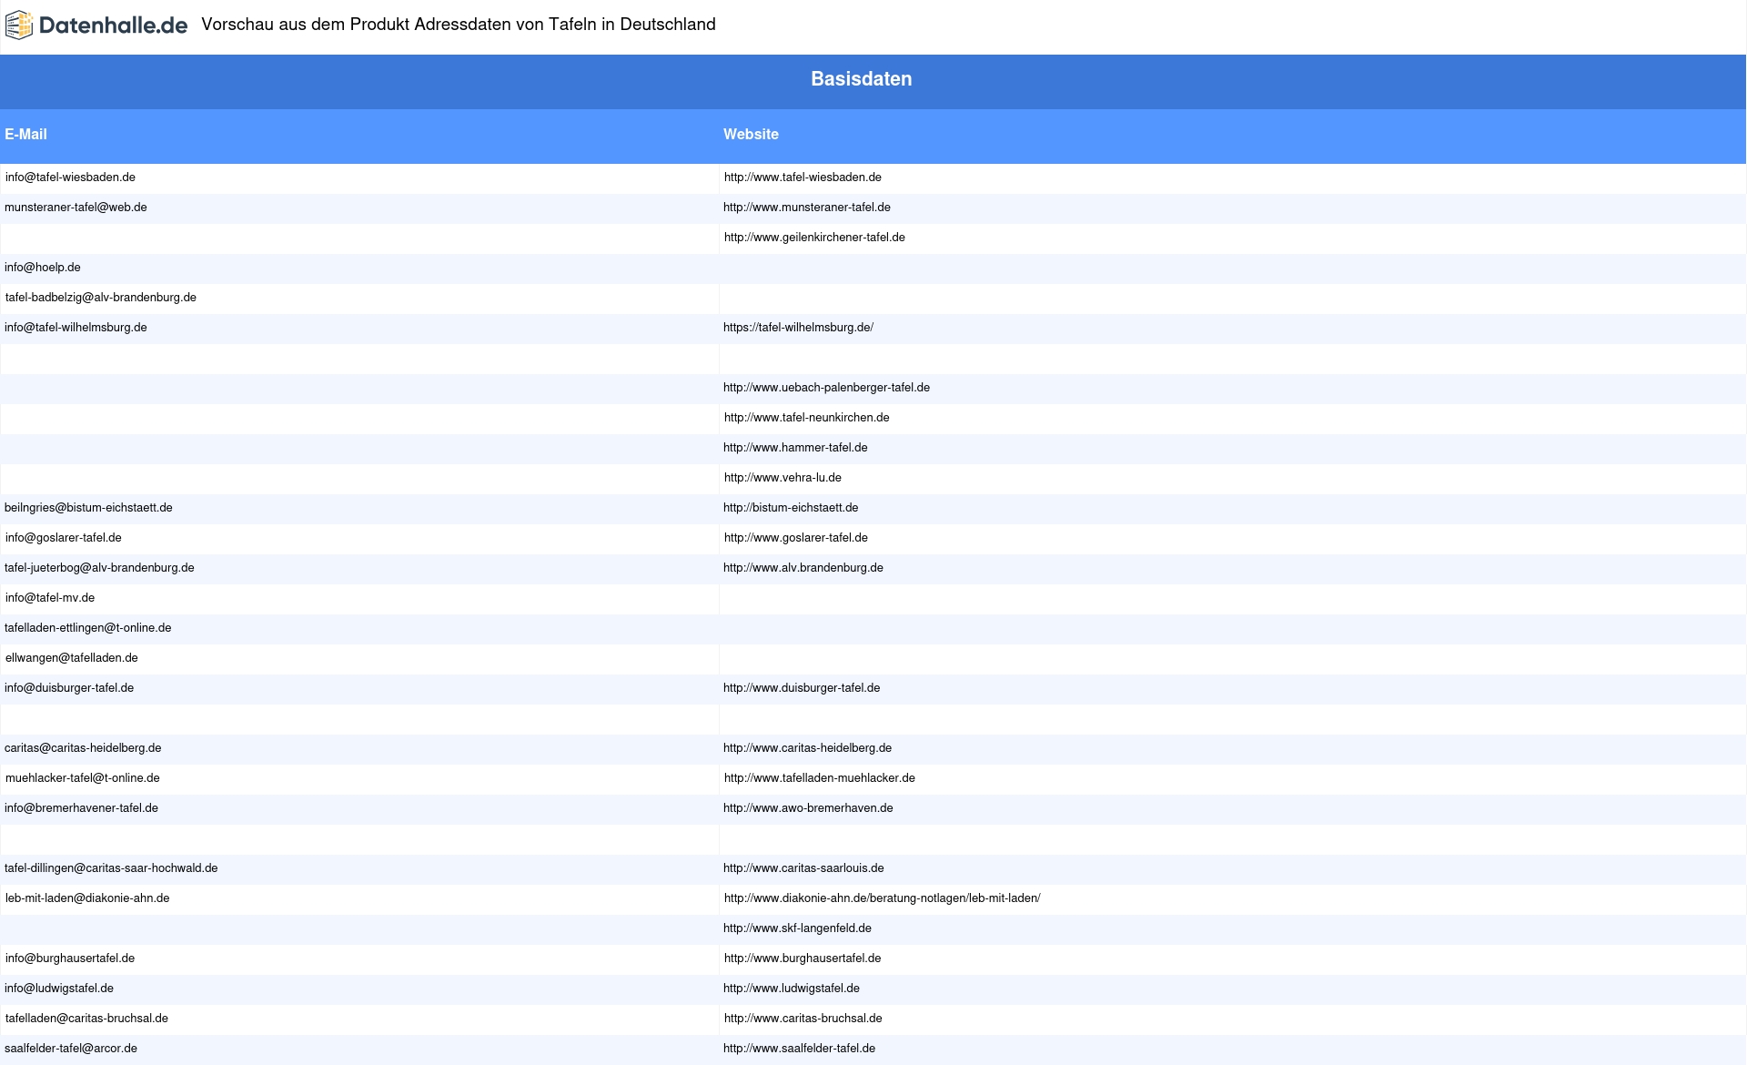1747x1065 pixels.
Task: Click website http://www.tafel-neunkirchen.de
Action: pos(807,418)
